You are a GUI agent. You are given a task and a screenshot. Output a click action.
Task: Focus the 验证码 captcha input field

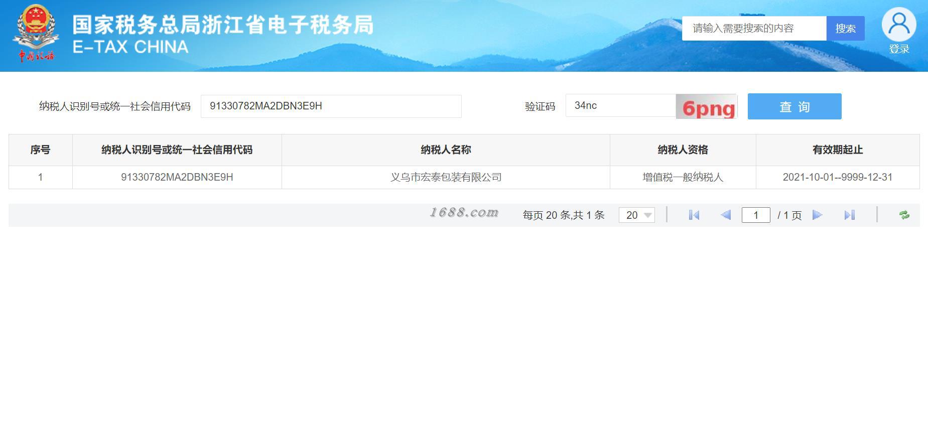(x=621, y=105)
